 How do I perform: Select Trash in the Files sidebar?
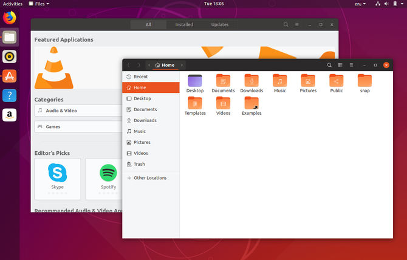(x=139, y=164)
